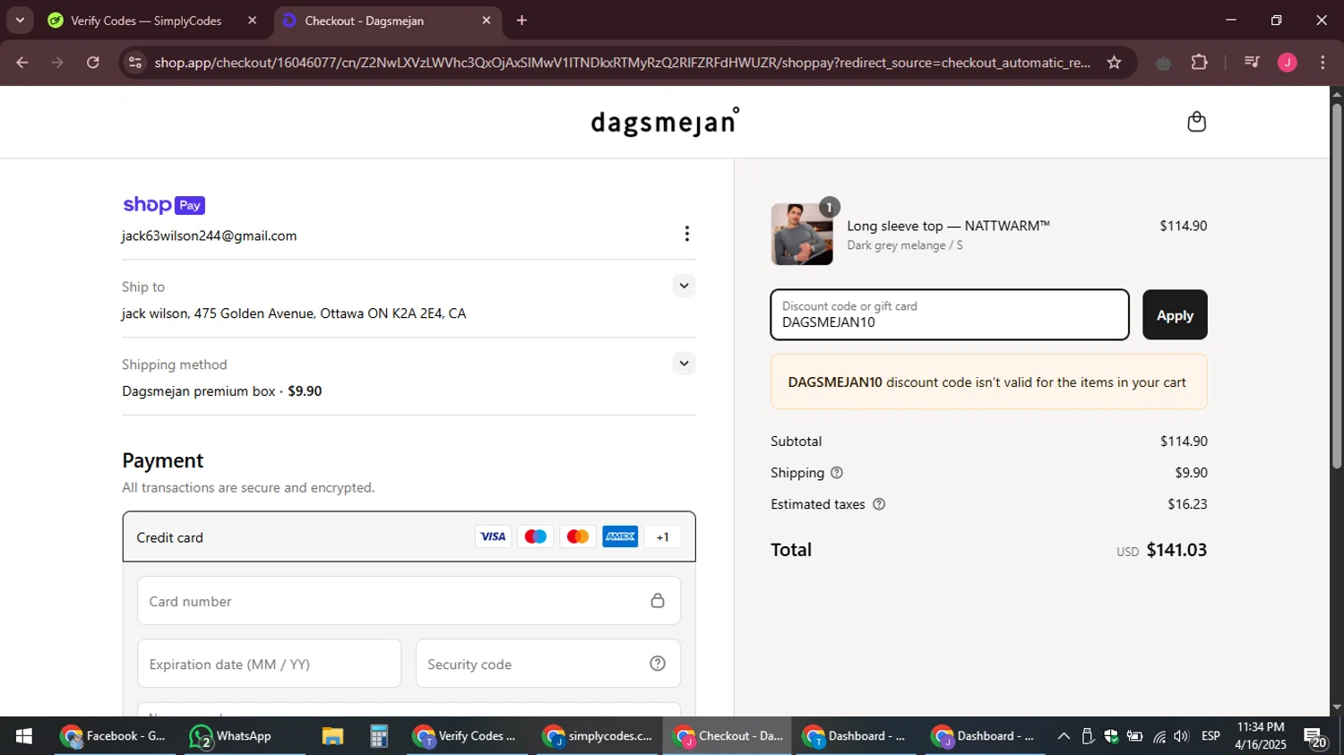This screenshot has height=755, width=1344.
Task: Open the tab search dropdown arrow
Action: (20, 21)
